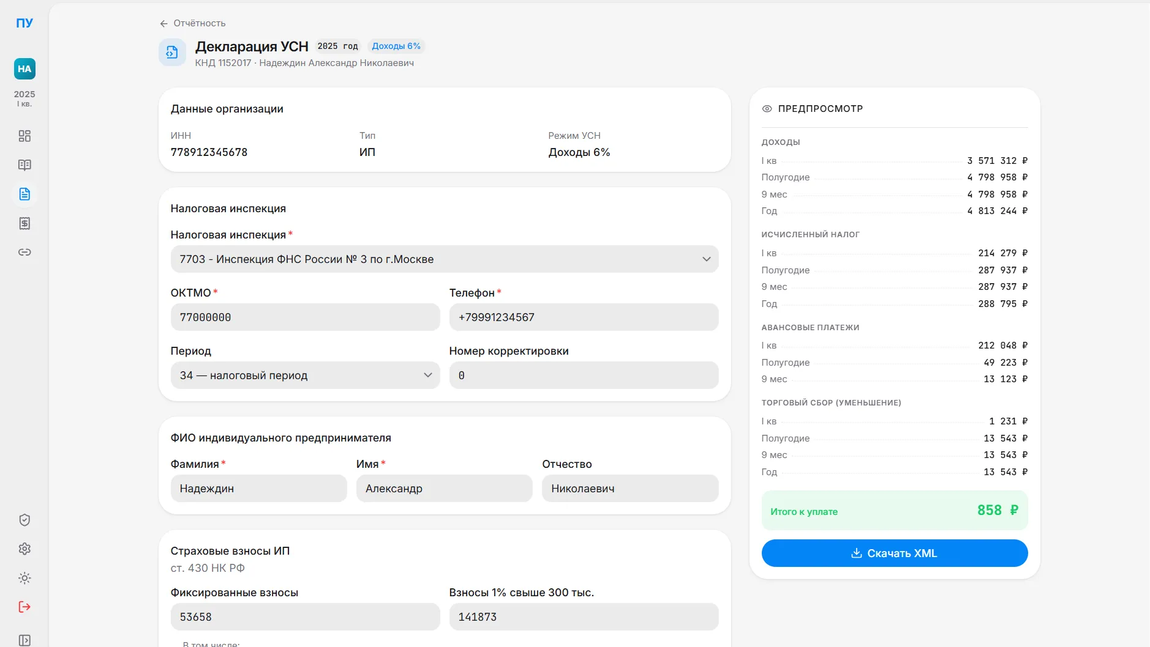Open the HA organization avatar switcher
This screenshot has width=1150, height=647.
coord(24,69)
